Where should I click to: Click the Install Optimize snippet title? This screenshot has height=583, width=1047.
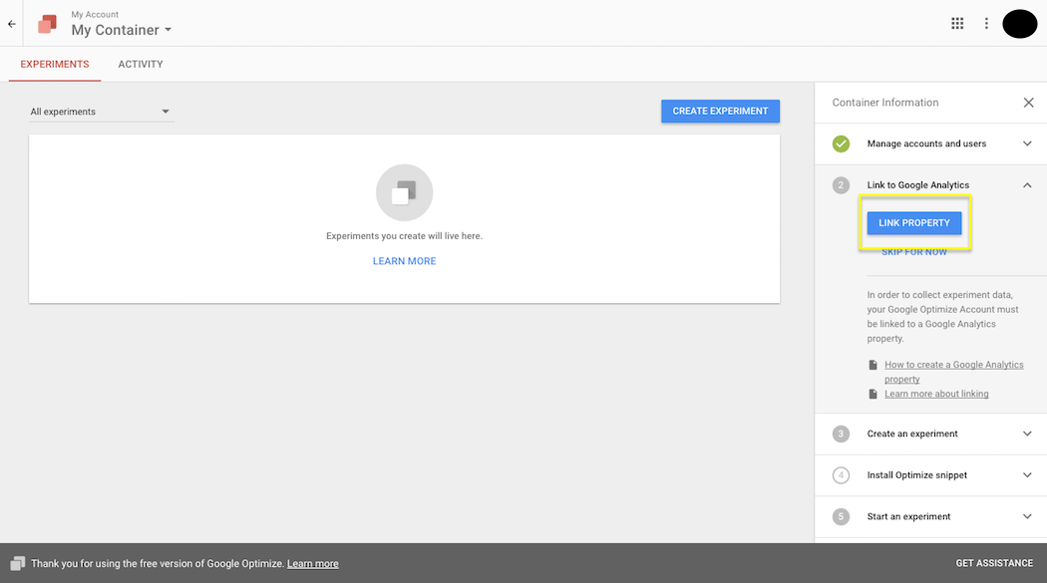tap(916, 475)
